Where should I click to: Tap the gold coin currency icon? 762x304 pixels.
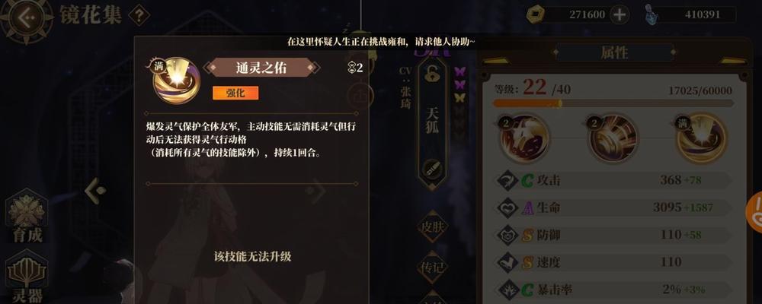pos(535,14)
